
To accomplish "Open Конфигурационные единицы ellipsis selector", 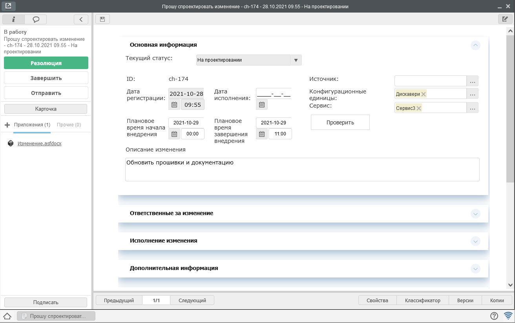I will point(473,94).
